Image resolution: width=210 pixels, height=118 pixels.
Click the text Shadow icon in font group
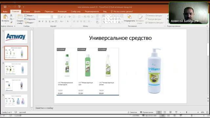pyautogui.click(x=50, y=21)
